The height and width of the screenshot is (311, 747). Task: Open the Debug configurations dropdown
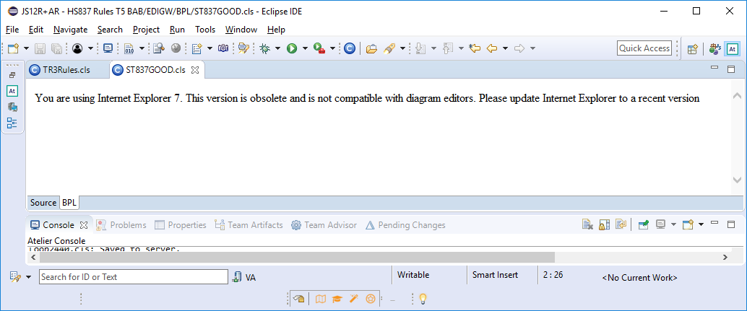click(277, 48)
